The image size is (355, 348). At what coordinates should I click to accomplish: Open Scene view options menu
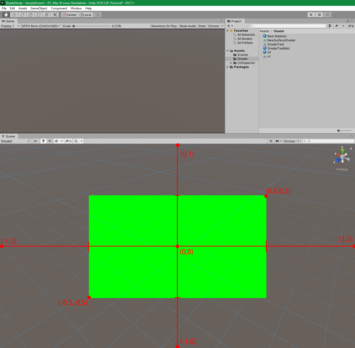coord(352,136)
